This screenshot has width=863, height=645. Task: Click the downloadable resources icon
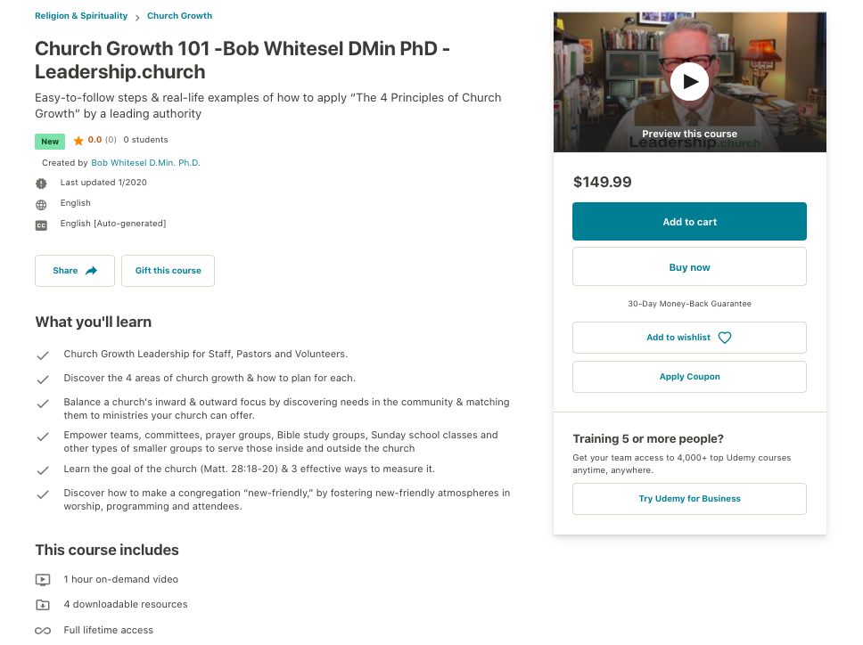(43, 605)
